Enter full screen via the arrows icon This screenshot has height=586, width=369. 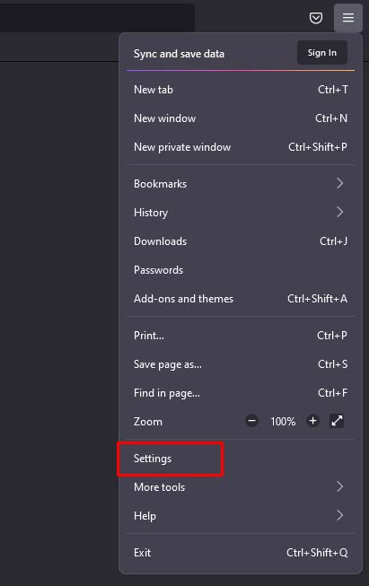tap(337, 421)
